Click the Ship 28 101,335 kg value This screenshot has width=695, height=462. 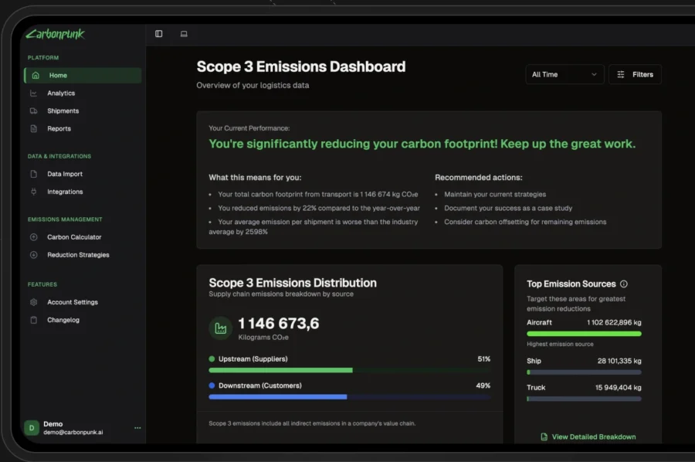(x=619, y=361)
